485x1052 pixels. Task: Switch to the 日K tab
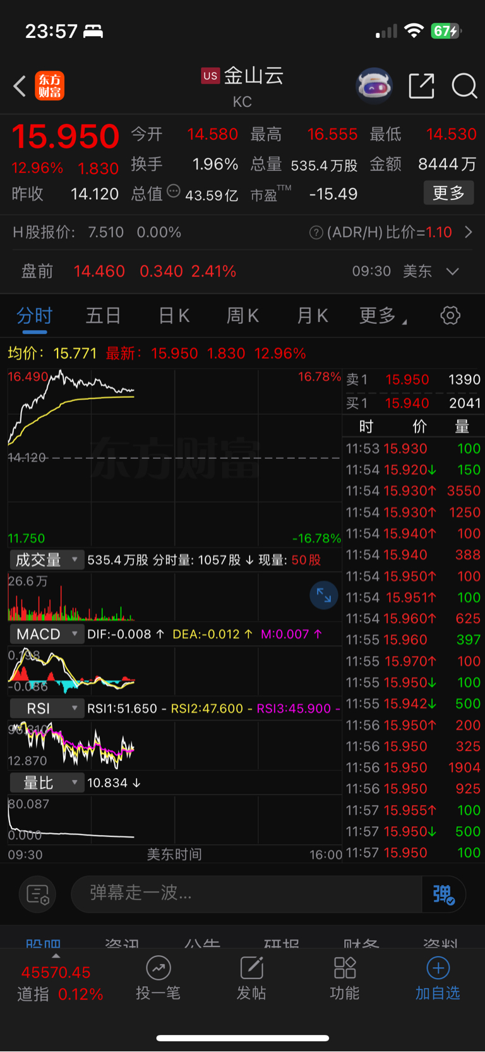(x=174, y=315)
